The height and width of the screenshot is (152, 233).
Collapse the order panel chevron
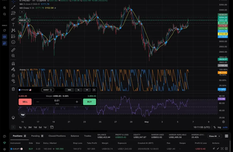[94, 90]
